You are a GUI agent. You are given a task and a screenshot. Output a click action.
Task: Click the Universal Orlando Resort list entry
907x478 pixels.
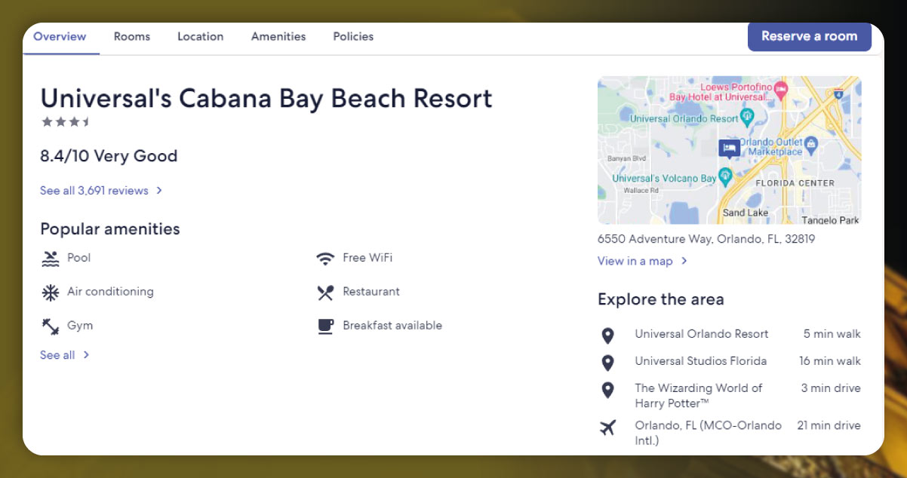(x=702, y=334)
